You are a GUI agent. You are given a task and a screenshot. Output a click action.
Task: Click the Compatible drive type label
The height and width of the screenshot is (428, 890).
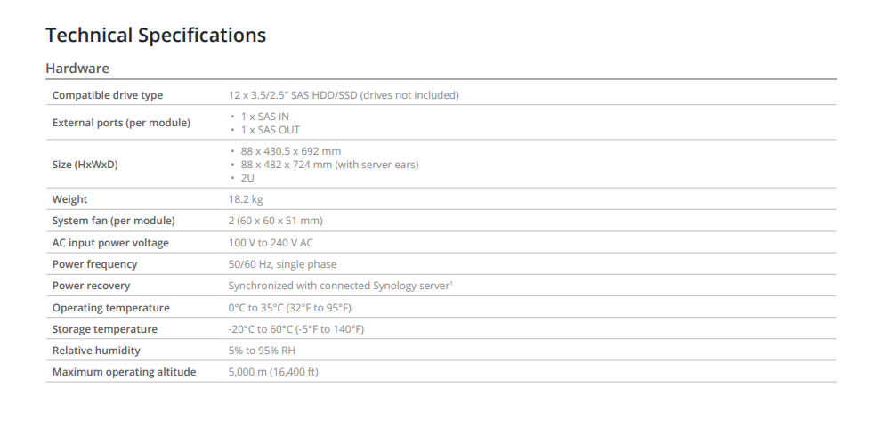[108, 95]
